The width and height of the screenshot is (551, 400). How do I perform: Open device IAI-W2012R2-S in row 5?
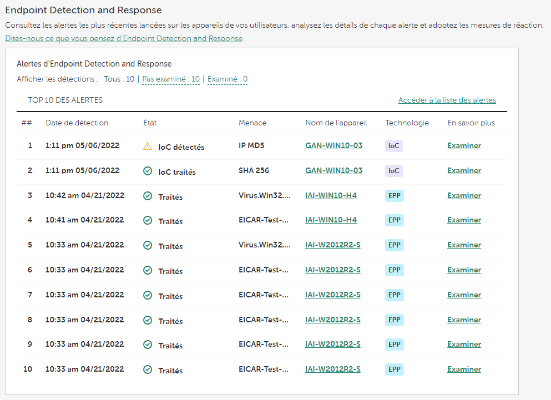coord(332,245)
